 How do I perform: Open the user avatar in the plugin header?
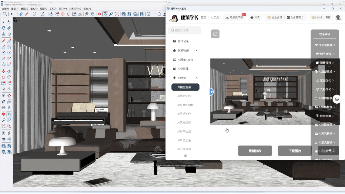click(x=338, y=17)
